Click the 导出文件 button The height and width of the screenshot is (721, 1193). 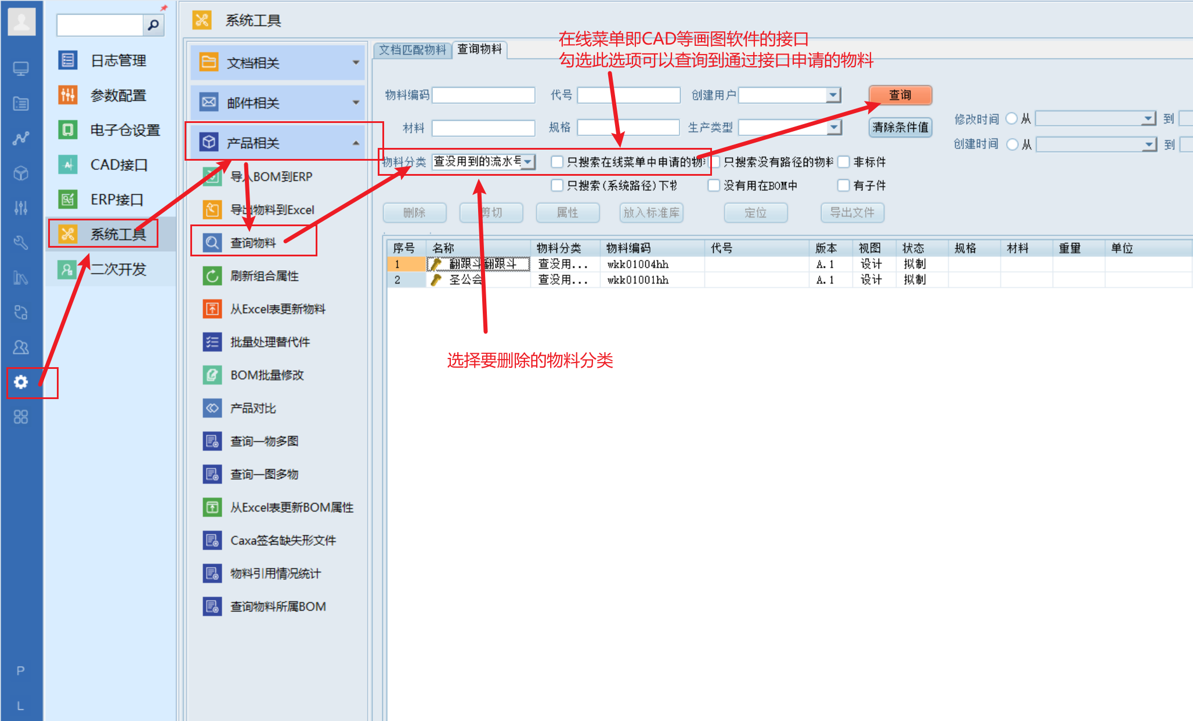coord(852,212)
